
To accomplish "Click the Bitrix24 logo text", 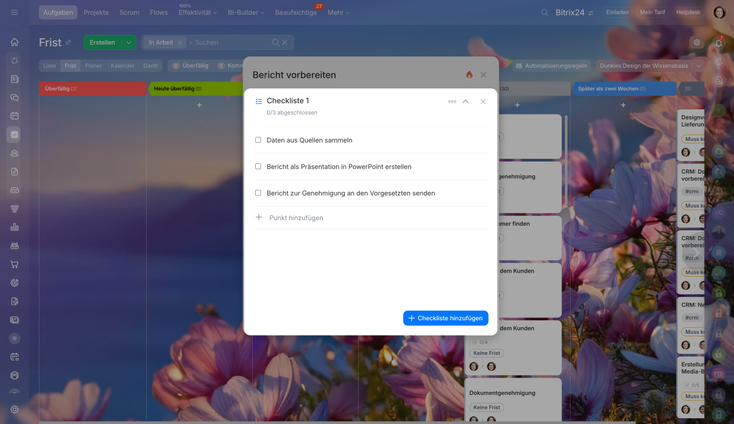I will pos(570,12).
